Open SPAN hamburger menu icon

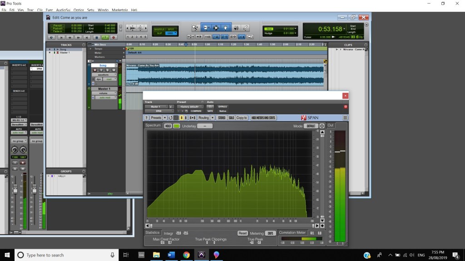coord(345,118)
